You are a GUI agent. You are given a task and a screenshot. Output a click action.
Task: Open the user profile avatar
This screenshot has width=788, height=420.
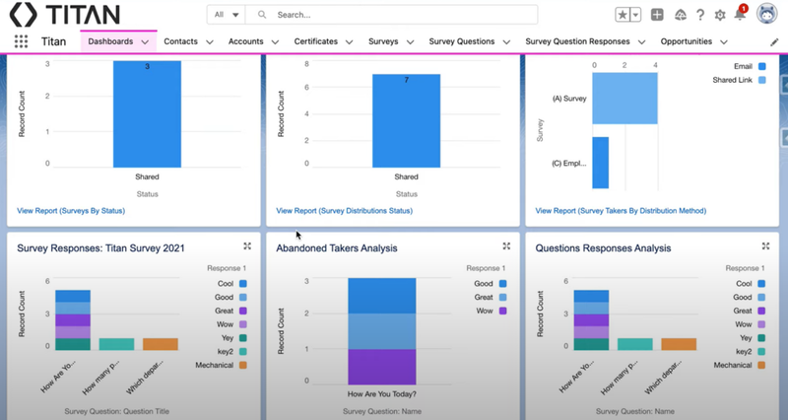point(767,14)
